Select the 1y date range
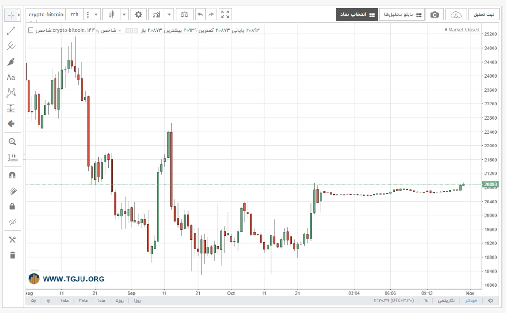 coord(48,300)
